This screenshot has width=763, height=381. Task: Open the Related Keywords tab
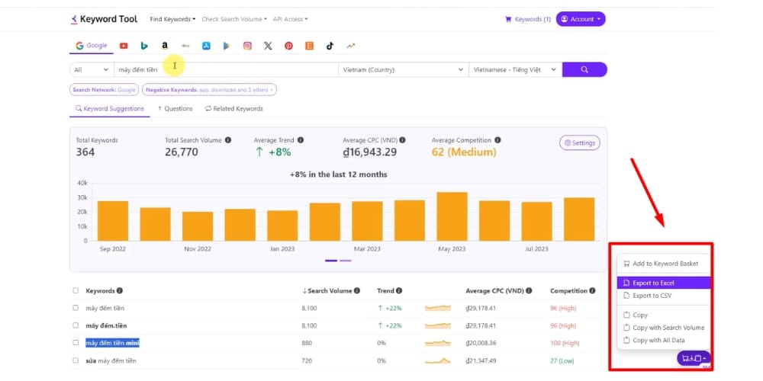[x=234, y=108]
